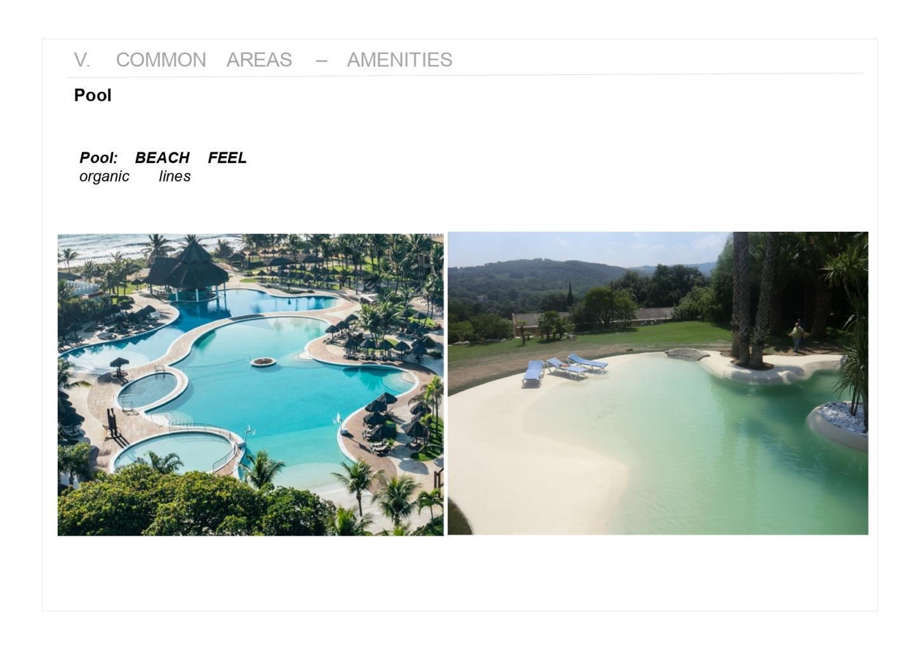Click the blue lounge chairs on sand

click(x=564, y=369)
